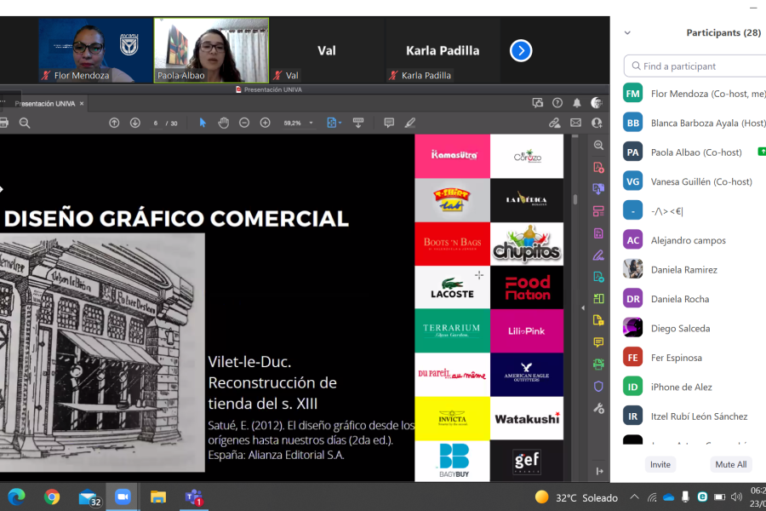
Task: Show hidden system tray icons chevron
Action: (634, 497)
